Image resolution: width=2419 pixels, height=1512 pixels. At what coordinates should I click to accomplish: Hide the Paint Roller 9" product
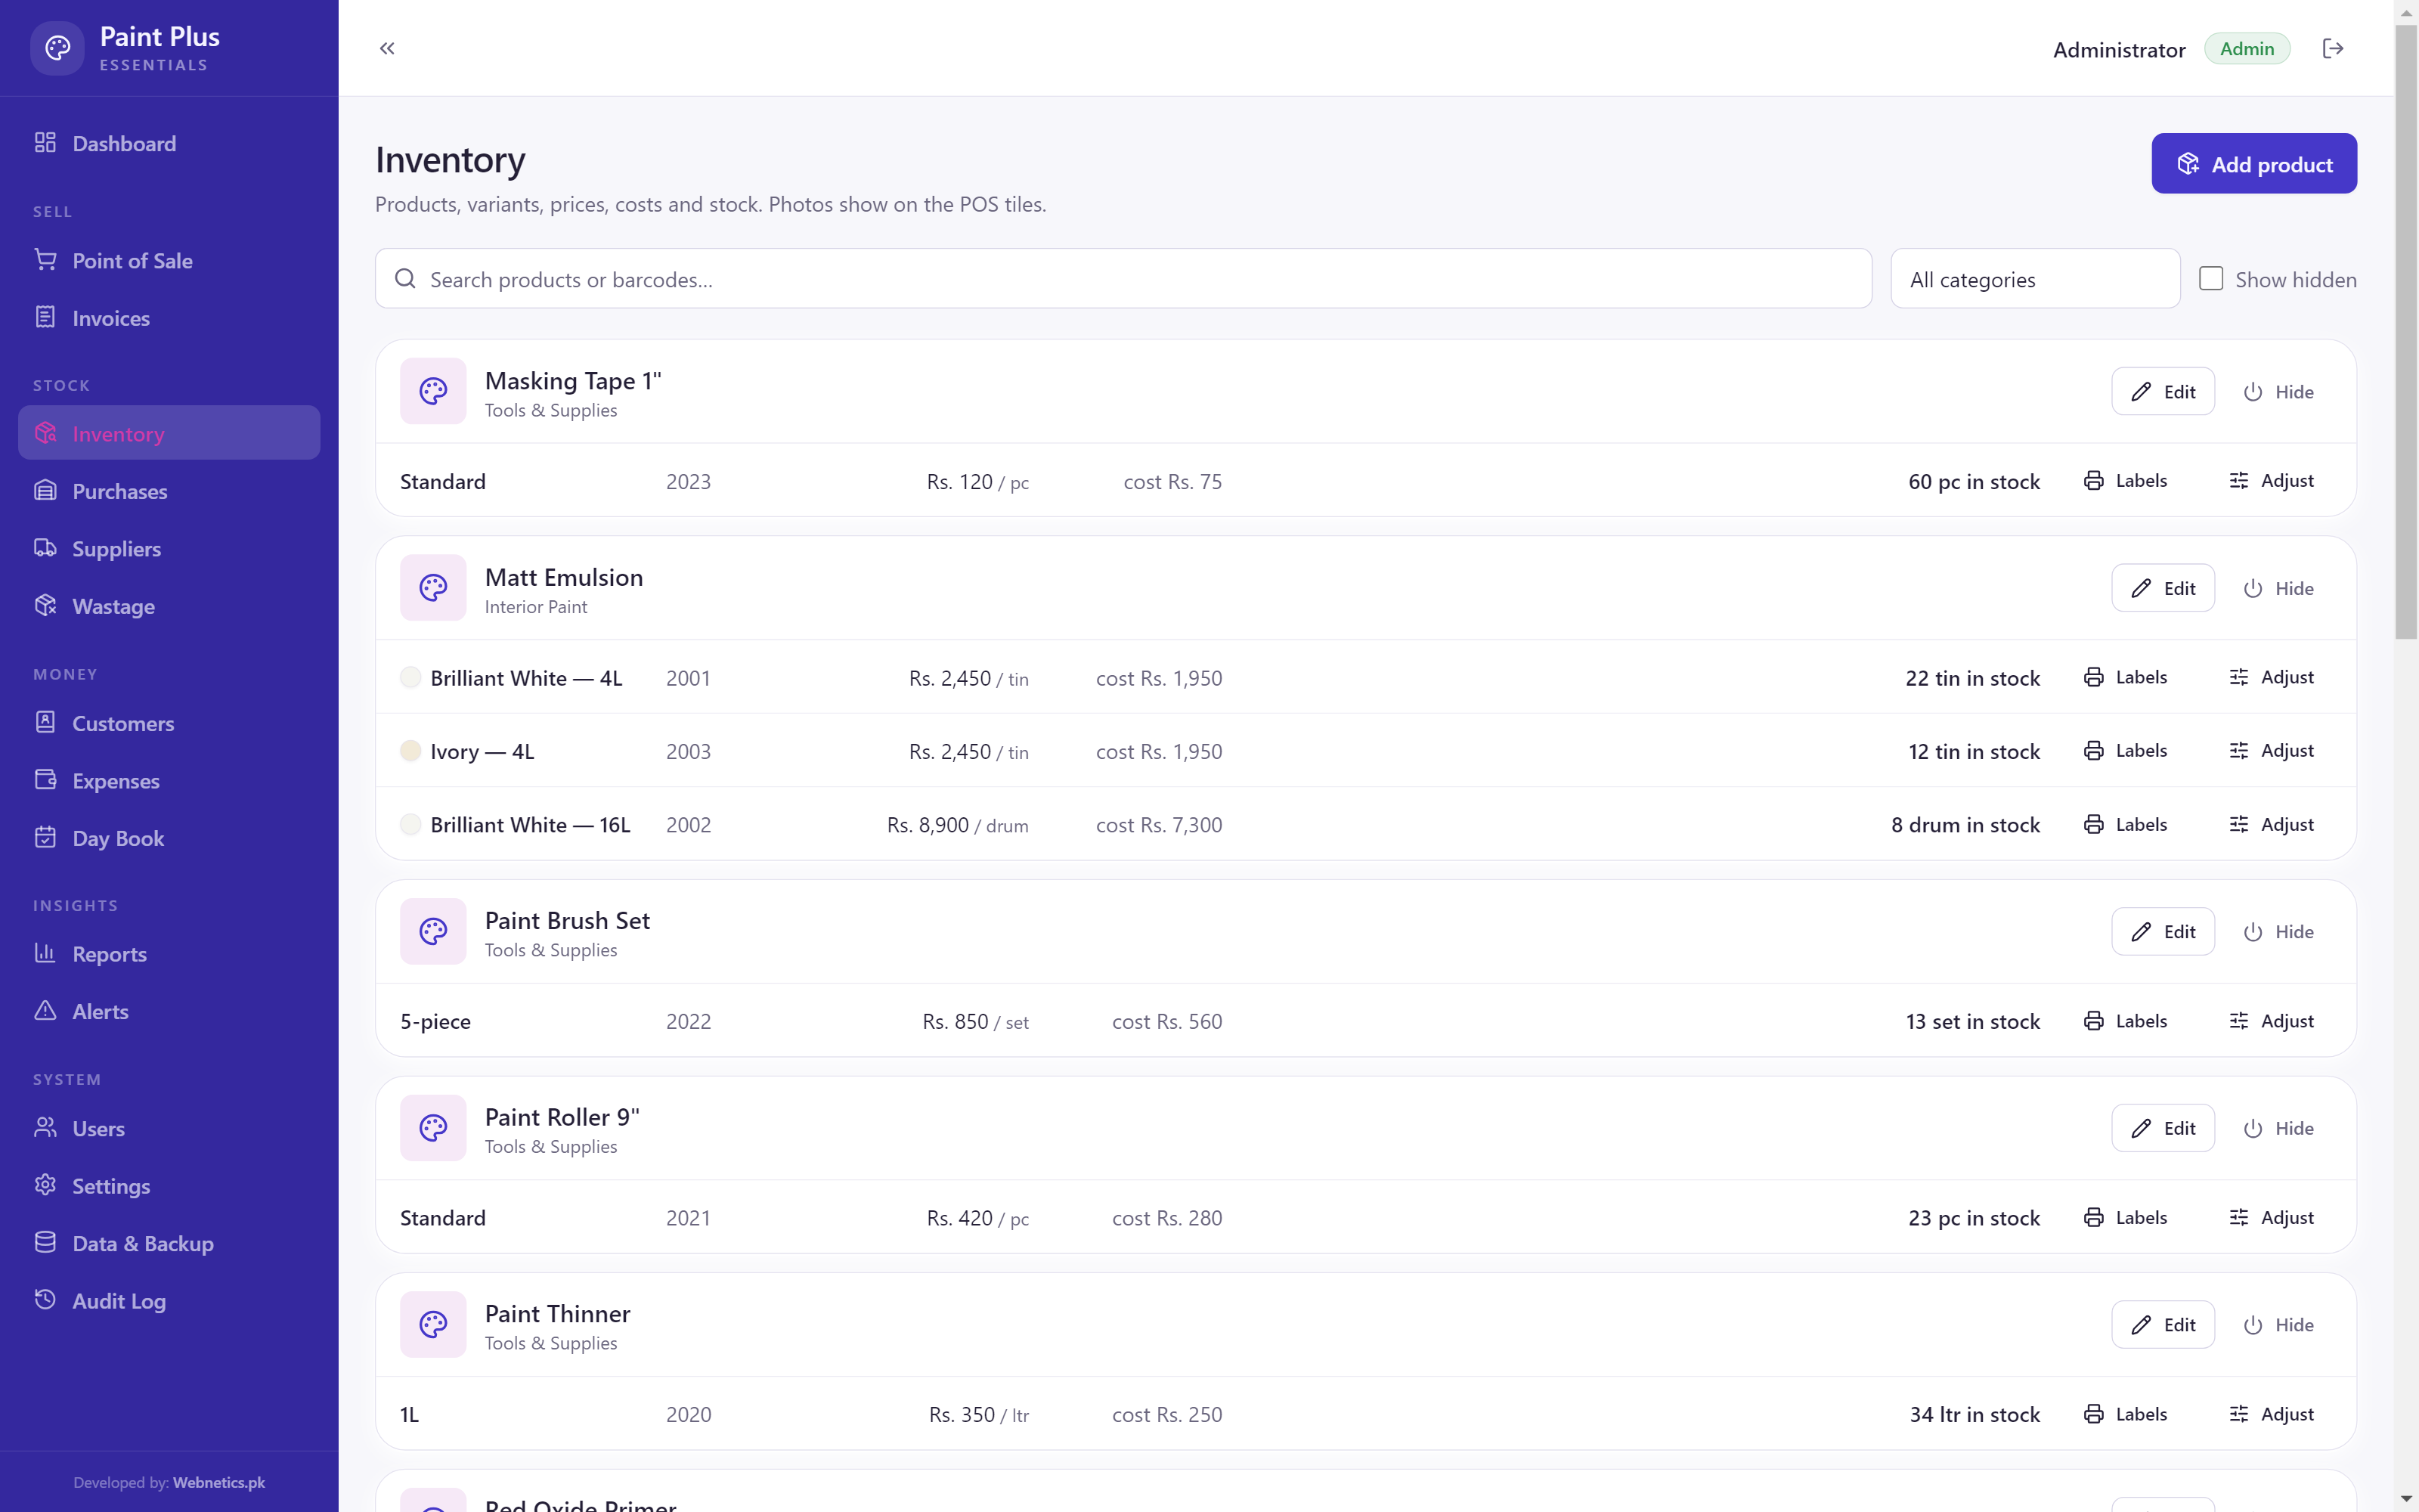2279,1128
